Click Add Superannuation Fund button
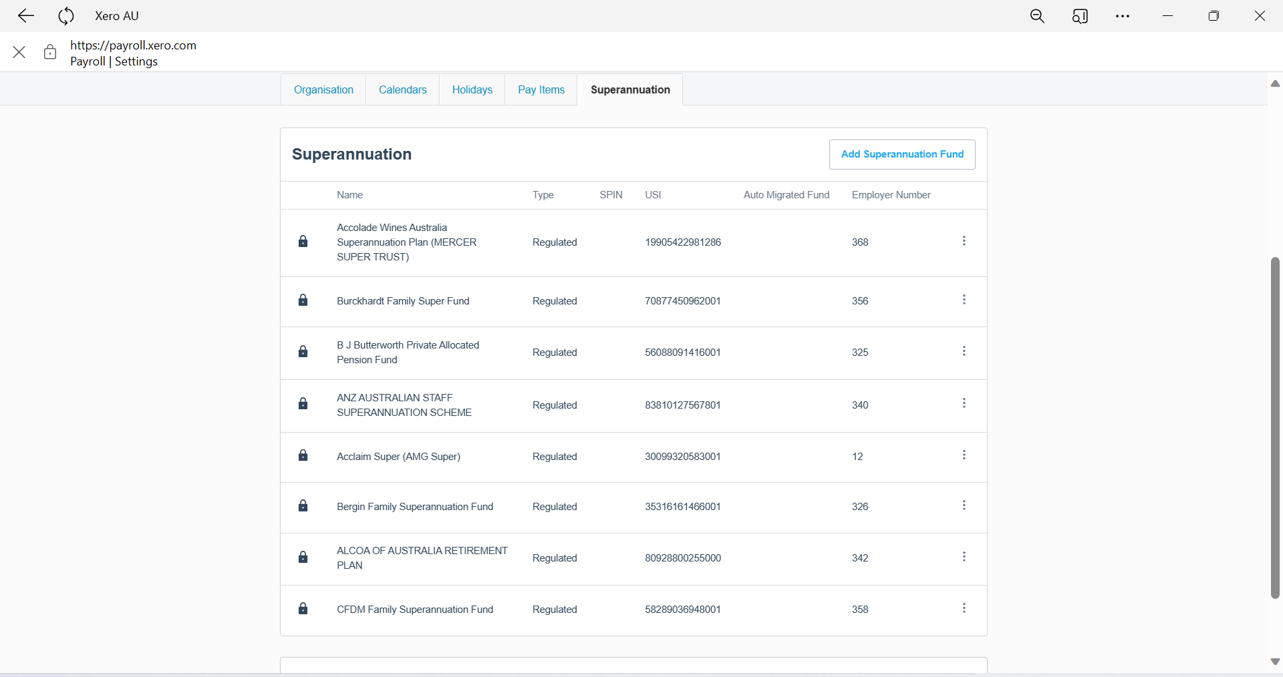The height and width of the screenshot is (677, 1283). 902,154
